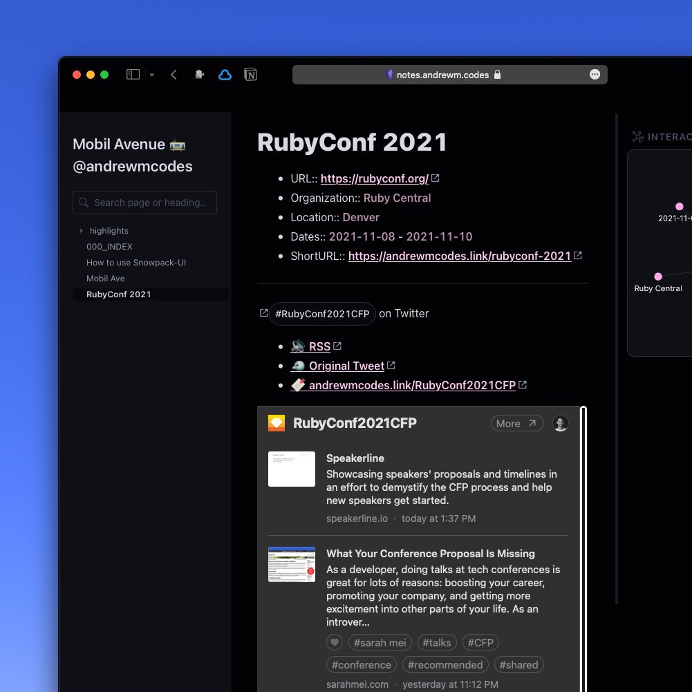Image resolution: width=692 pixels, height=692 pixels.
Task: Open the 2021-11-08 date link
Action: point(362,236)
